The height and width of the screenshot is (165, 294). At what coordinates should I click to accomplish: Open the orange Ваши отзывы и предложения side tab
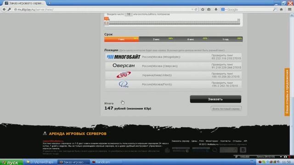pos(287,92)
